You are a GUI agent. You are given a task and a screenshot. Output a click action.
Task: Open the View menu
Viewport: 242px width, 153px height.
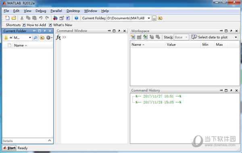[x=27, y=11]
